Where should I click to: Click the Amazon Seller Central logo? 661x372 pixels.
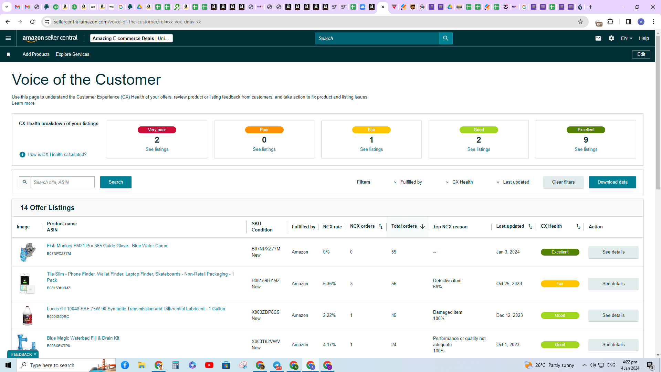50,38
